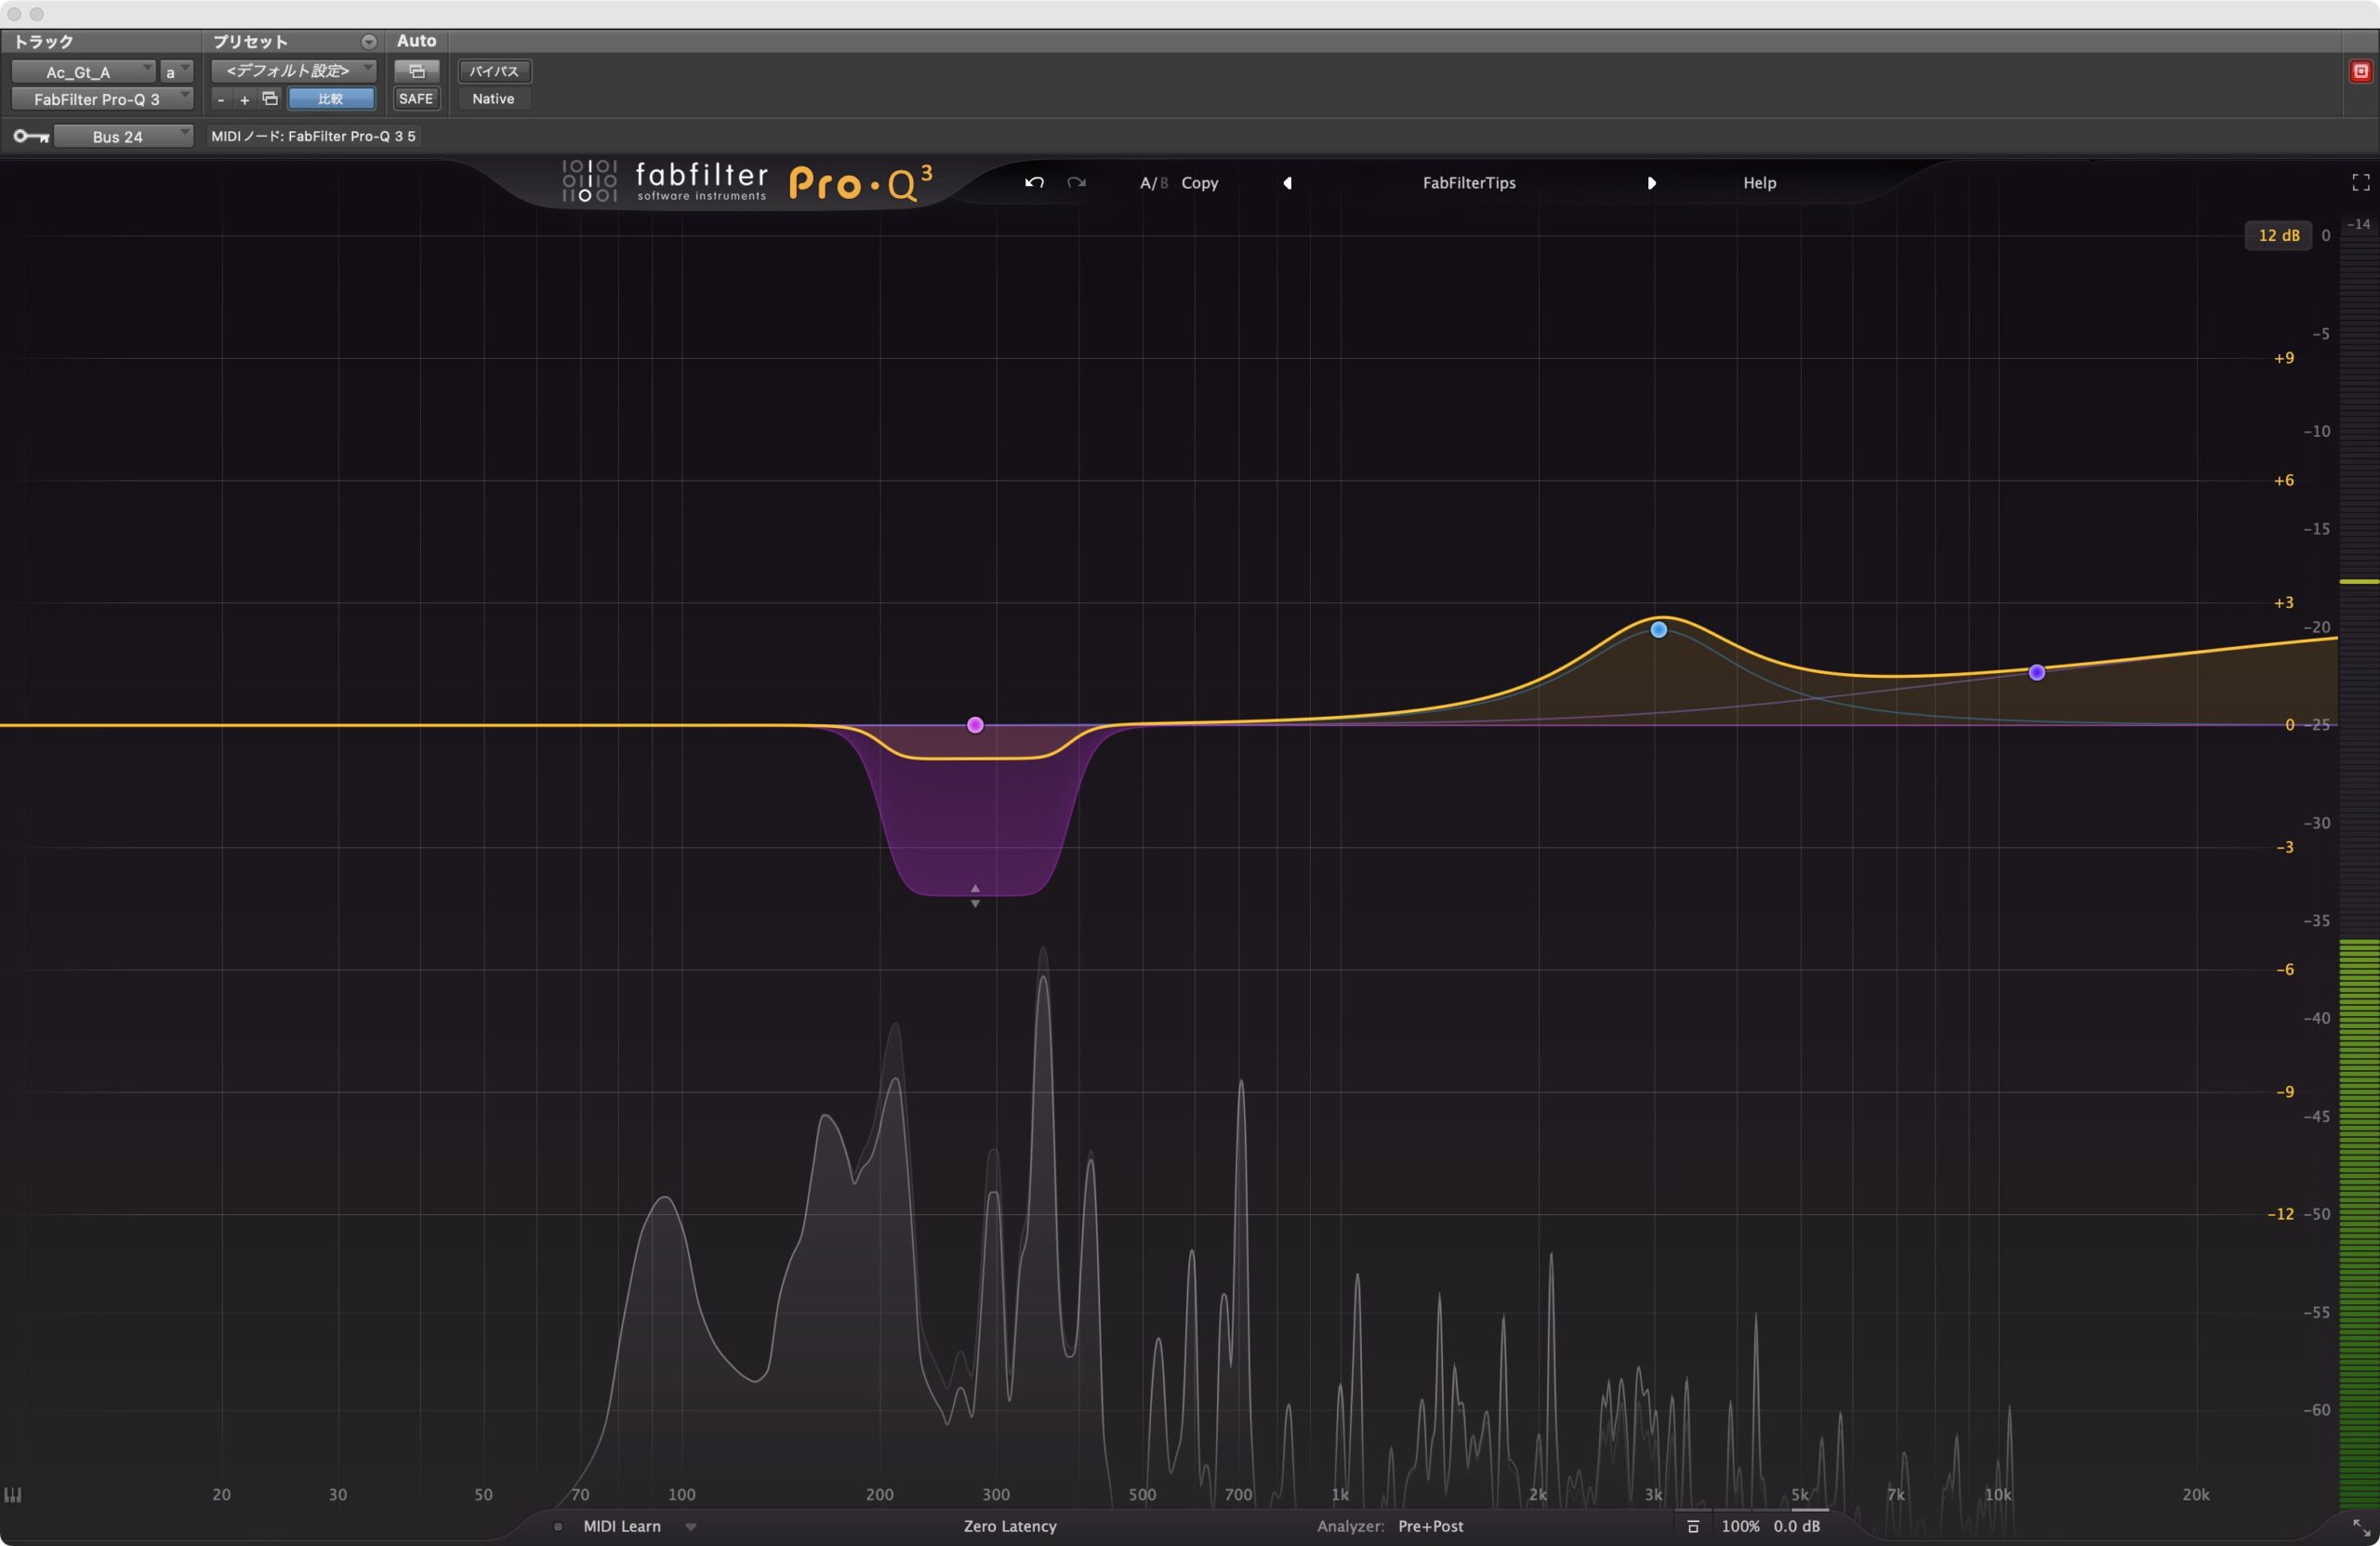Toggle the バイパス bypass button
Screen dimensions: 2380x1546
point(494,71)
